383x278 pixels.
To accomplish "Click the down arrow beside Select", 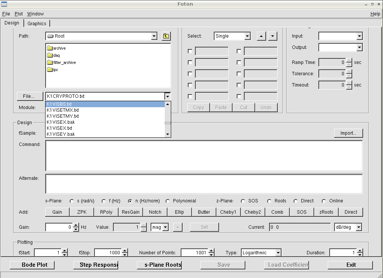I will click(273, 36).
